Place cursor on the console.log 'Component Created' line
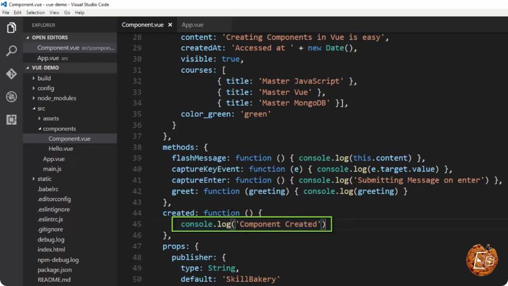The width and height of the screenshot is (508, 286). tap(253, 224)
